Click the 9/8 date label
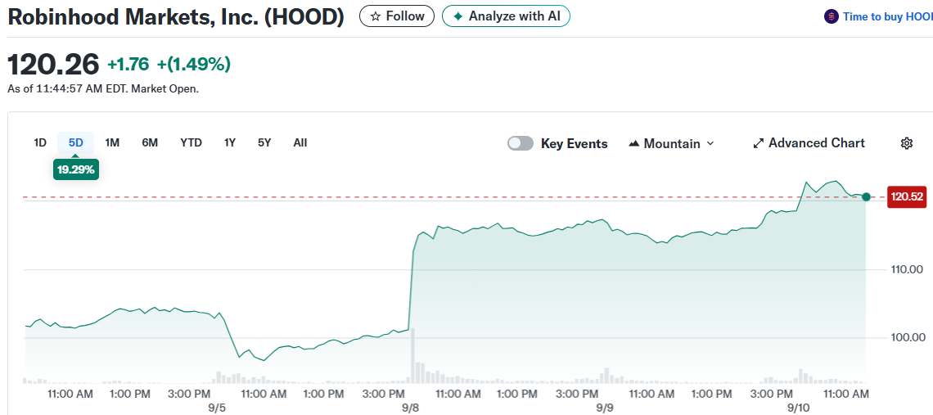Screen dimensions: 933x415 pyautogui.click(x=411, y=408)
